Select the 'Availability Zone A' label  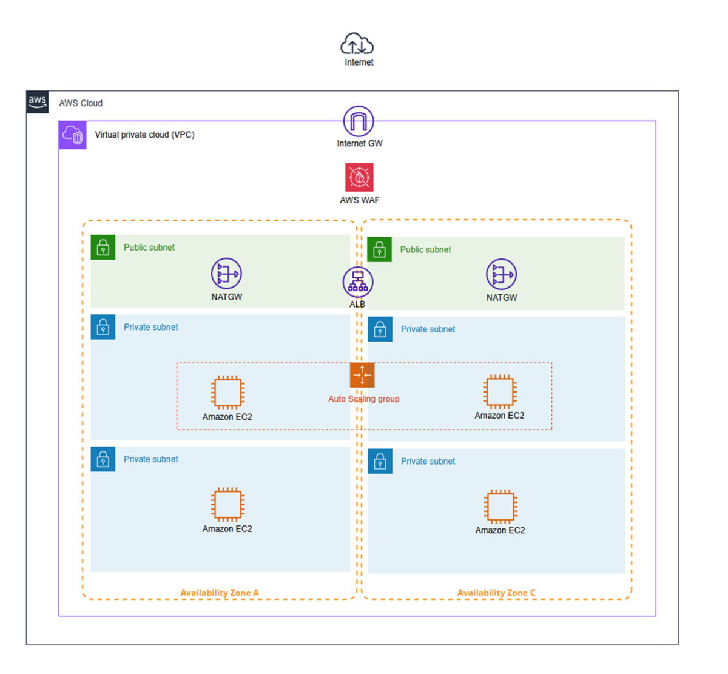pos(220,593)
